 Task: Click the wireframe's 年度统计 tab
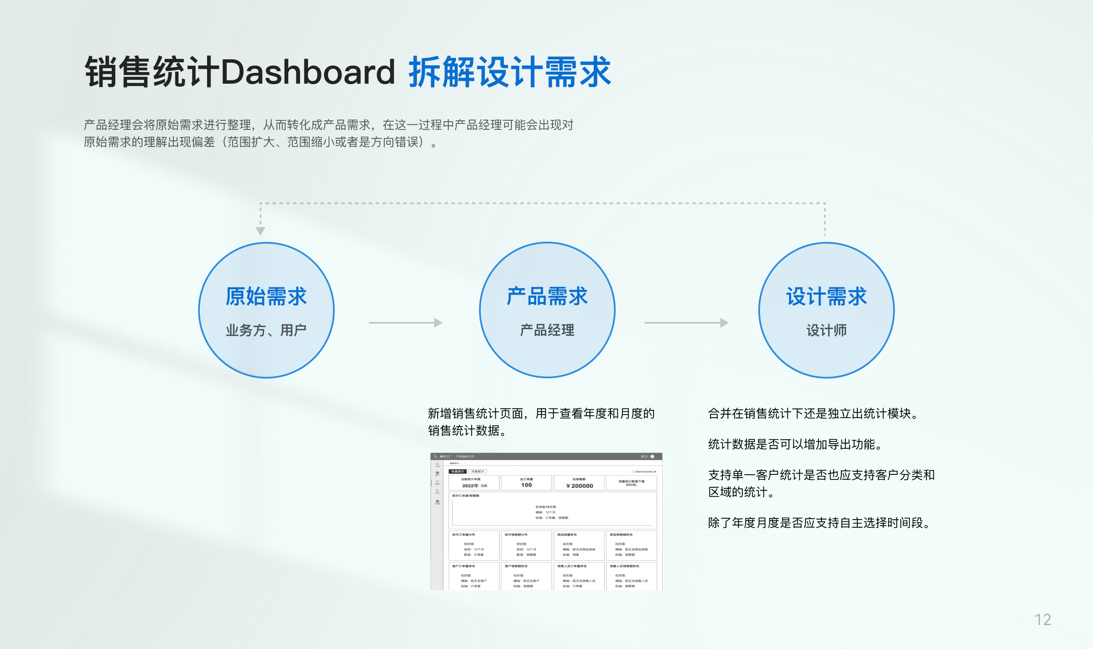click(458, 471)
